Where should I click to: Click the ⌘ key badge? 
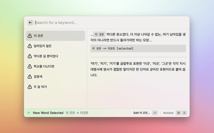coord(179,113)
